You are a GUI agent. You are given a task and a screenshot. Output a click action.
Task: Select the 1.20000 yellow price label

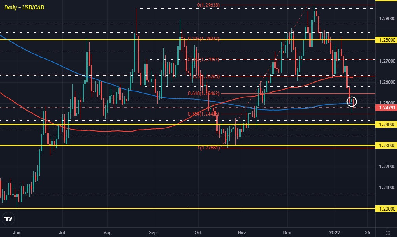pyautogui.click(x=386, y=209)
